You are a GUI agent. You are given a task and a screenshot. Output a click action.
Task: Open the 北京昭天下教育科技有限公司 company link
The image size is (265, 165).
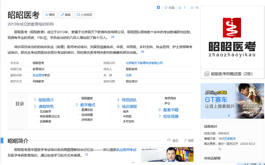point(144,63)
